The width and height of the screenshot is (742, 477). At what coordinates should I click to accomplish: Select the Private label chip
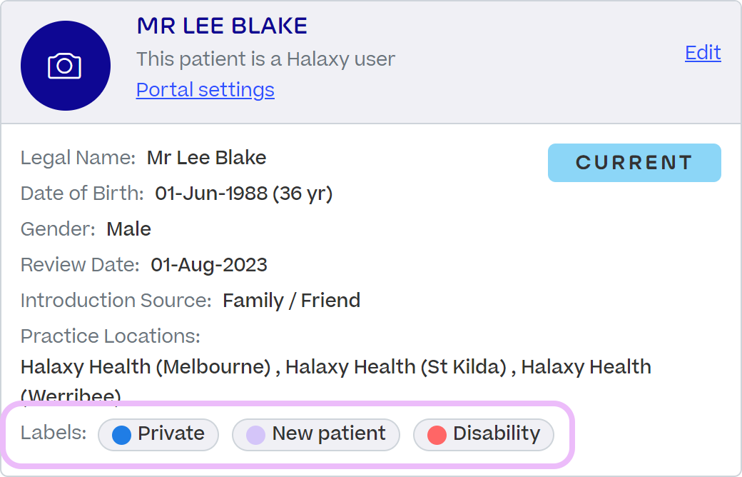pyautogui.click(x=158, y=434)
